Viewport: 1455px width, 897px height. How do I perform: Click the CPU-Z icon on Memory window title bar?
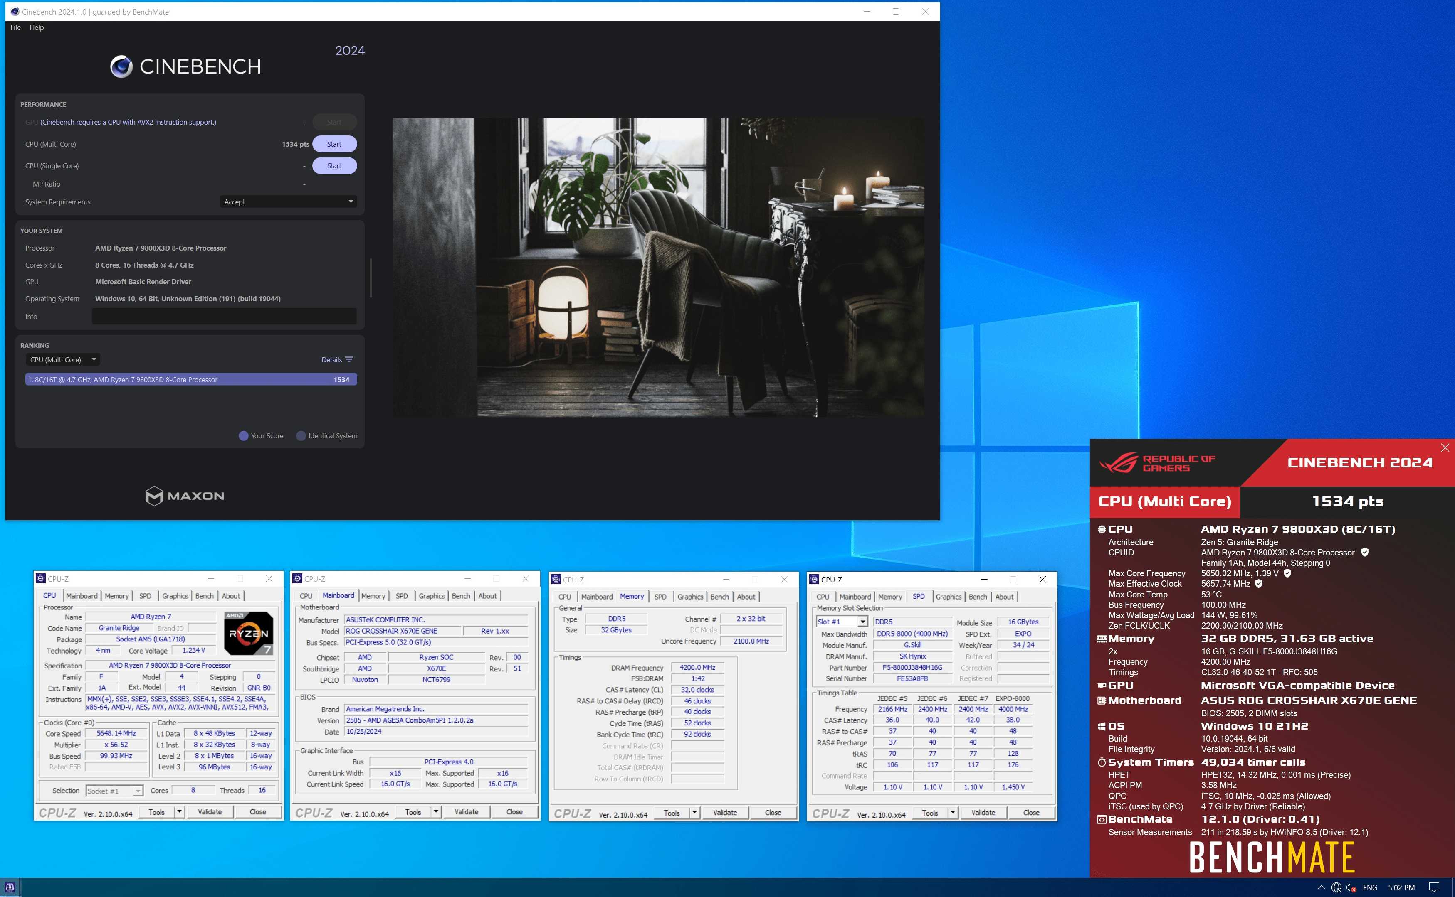click(x=556, y=580)
